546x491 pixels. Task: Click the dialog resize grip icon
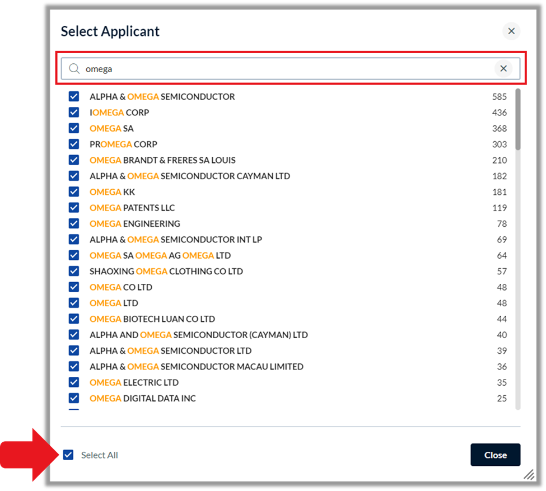(529, 474)
